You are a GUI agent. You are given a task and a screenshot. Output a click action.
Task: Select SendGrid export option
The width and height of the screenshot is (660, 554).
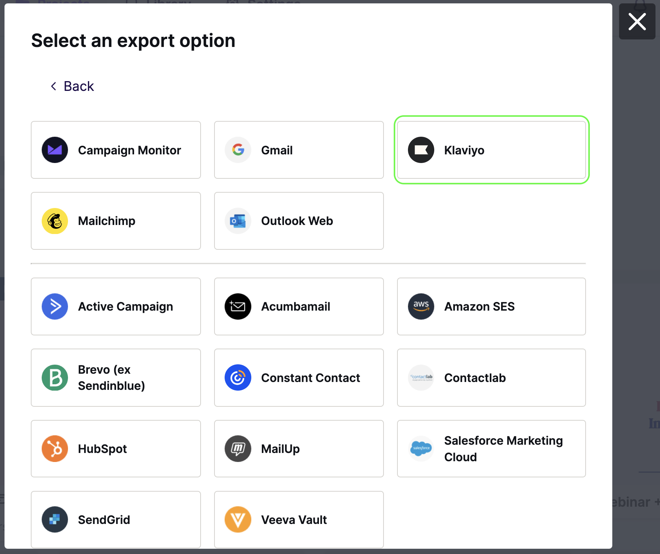click(116, 519)
